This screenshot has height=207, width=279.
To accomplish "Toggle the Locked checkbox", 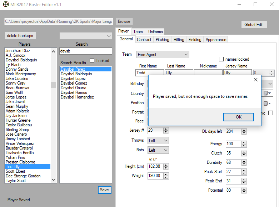I will click(92, 60).
